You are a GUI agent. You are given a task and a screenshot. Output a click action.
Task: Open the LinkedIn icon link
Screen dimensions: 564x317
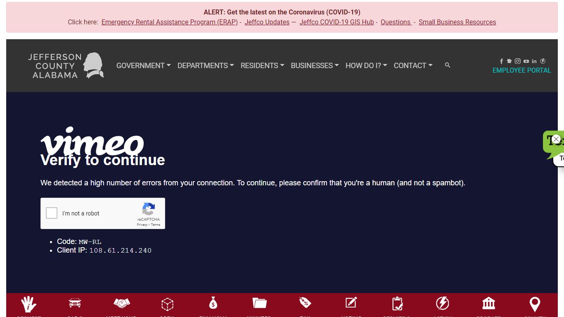(x=534, y=61)
